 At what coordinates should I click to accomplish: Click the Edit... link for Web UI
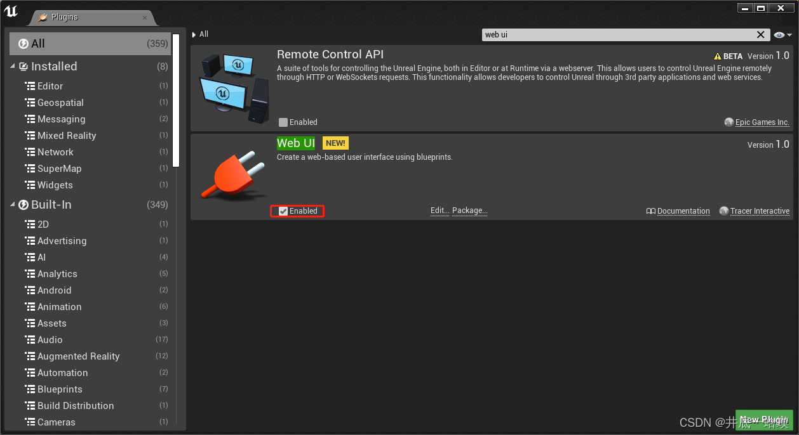(x=440, y=211)
